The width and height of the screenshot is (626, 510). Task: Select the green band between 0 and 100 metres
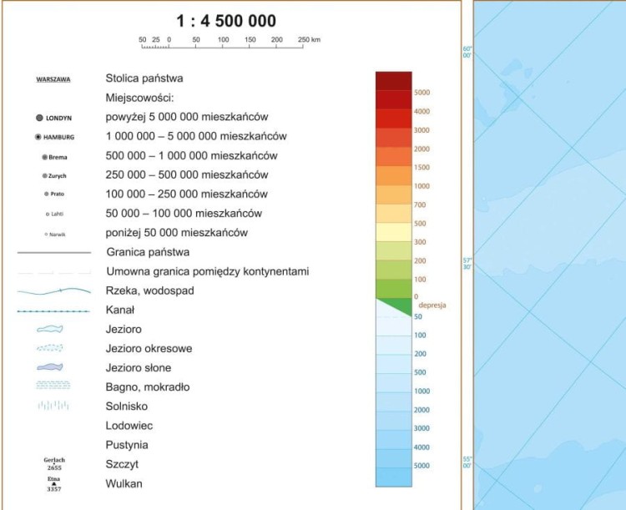(394, 289)
